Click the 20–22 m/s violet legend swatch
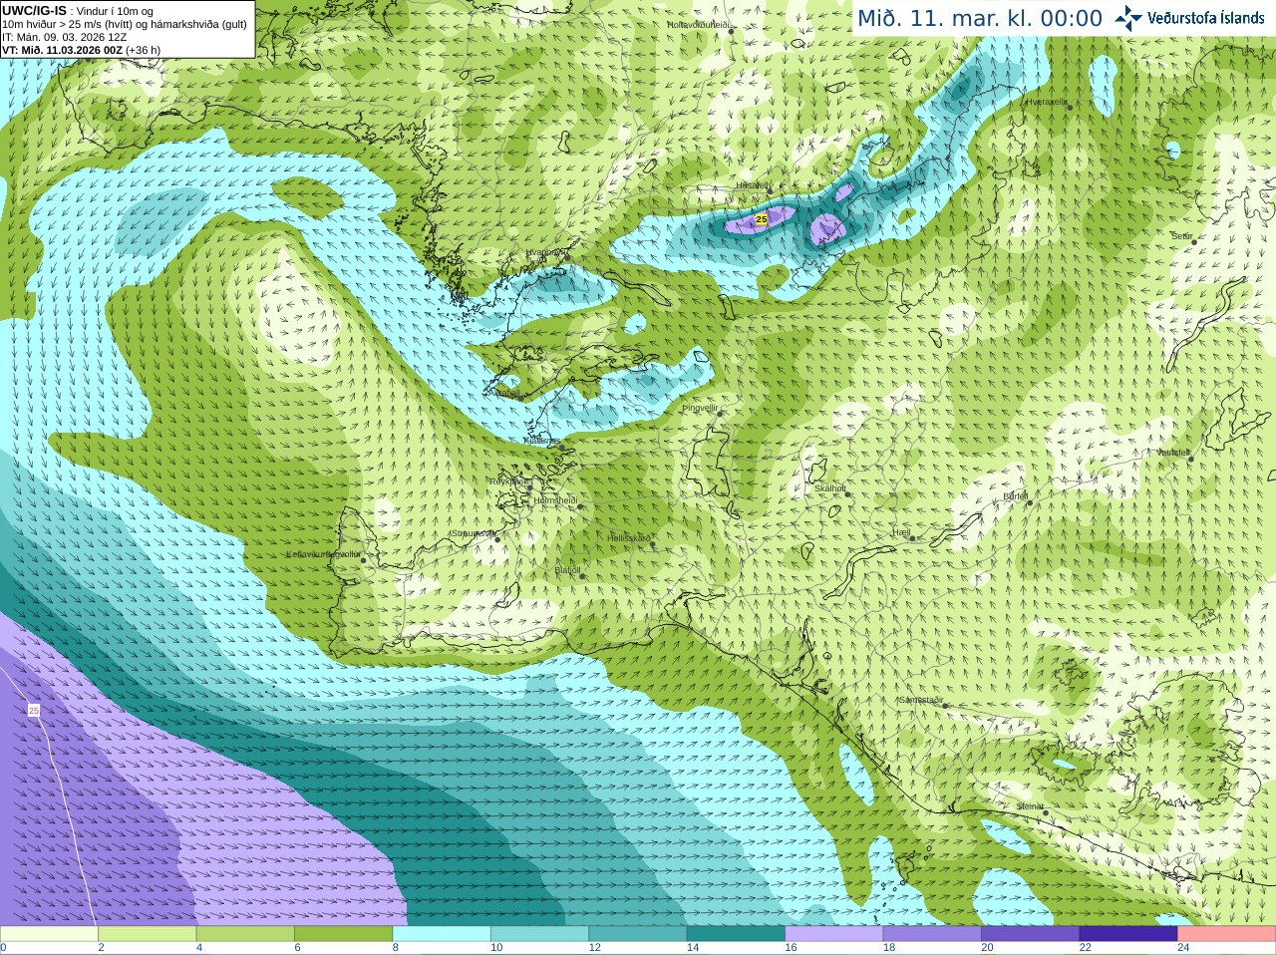1276x955 pixels. click(x=1031, y=934)
